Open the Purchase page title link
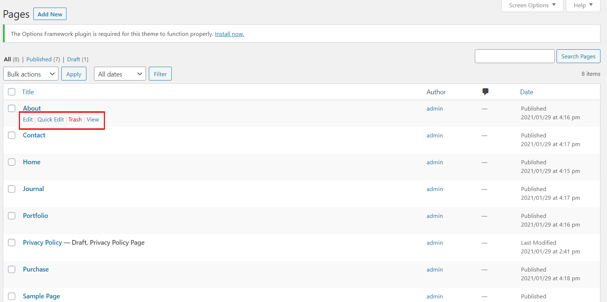The height and width of the screenshot is (302, 607). pos(36,269)
